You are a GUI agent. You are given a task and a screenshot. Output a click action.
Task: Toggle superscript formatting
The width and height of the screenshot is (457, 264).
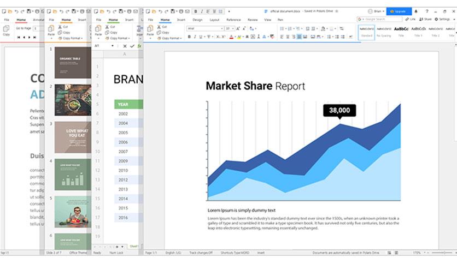(223, 37)
